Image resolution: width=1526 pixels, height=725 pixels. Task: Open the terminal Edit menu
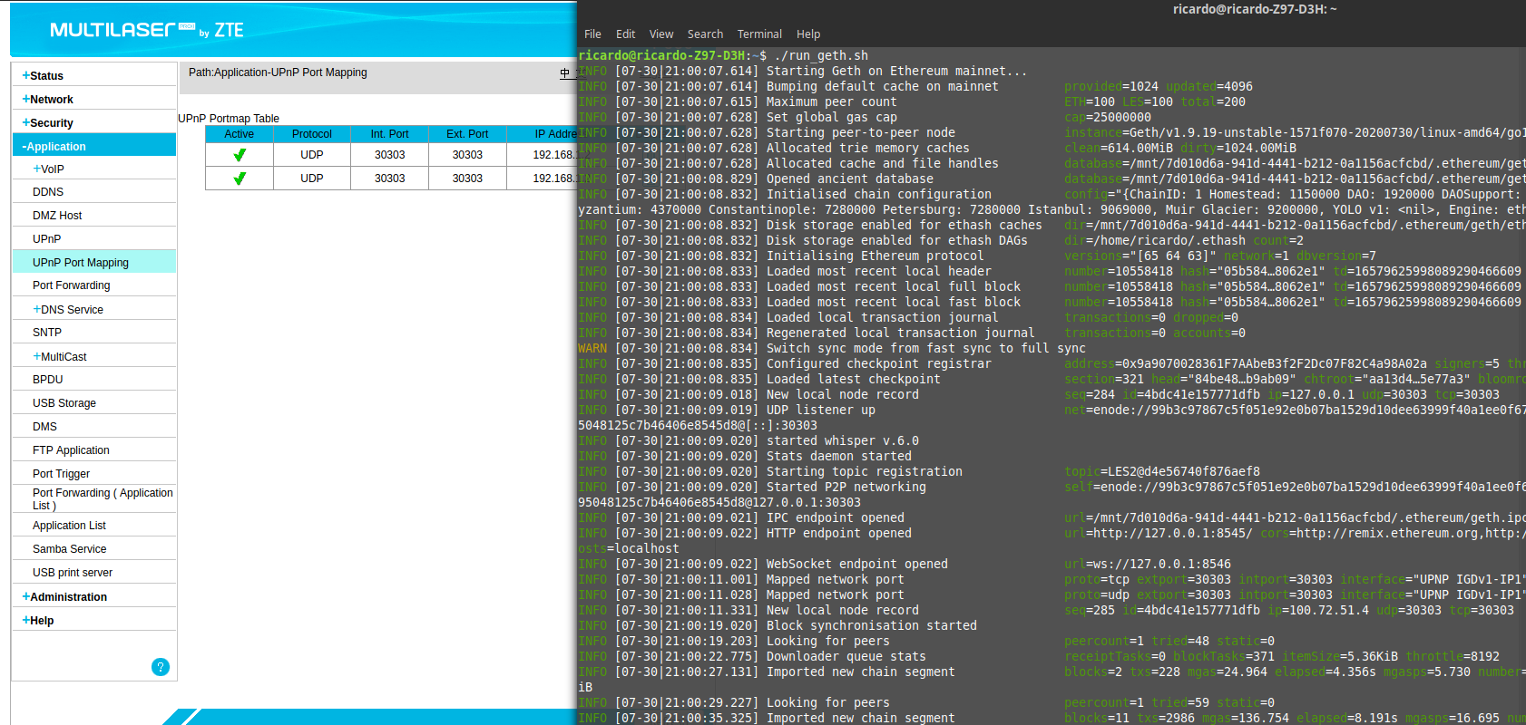coord(625,34)
